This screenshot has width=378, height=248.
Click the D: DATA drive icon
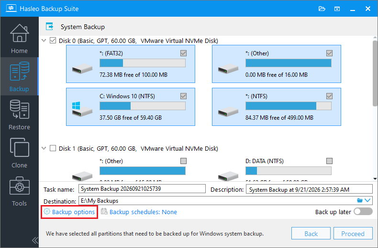pyautogui.click(x=228, y=176)
